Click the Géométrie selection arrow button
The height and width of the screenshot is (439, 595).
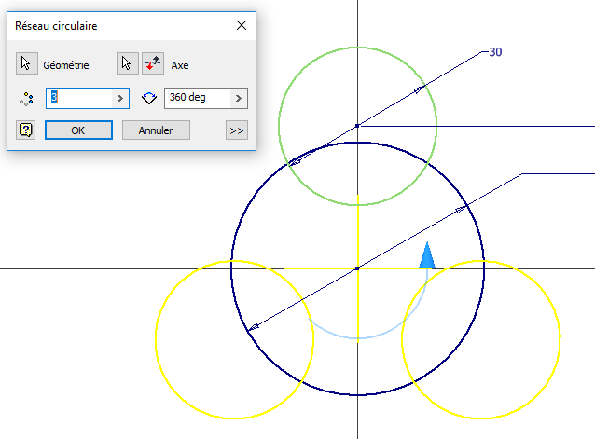click(26, 63)
